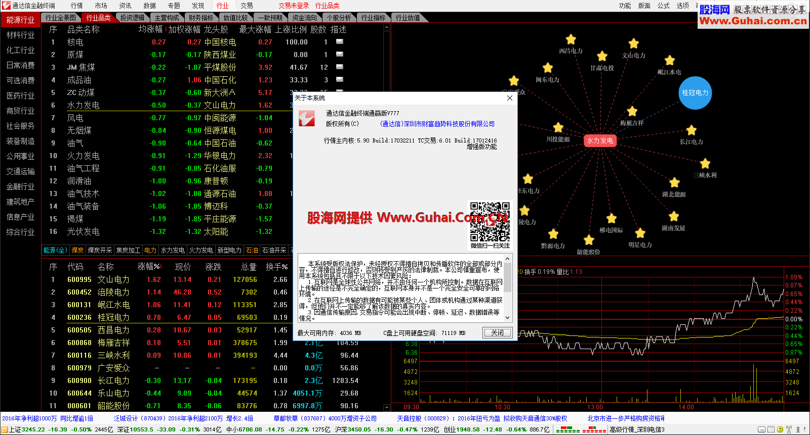Click the star node for 梅雁吉祥
Viewport: 810px width, 435px height.
(632, 111)
